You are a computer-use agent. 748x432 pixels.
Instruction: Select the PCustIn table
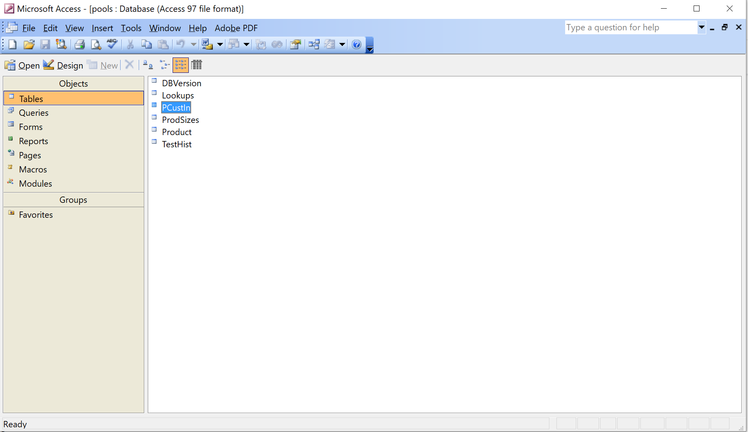point(176,108)
